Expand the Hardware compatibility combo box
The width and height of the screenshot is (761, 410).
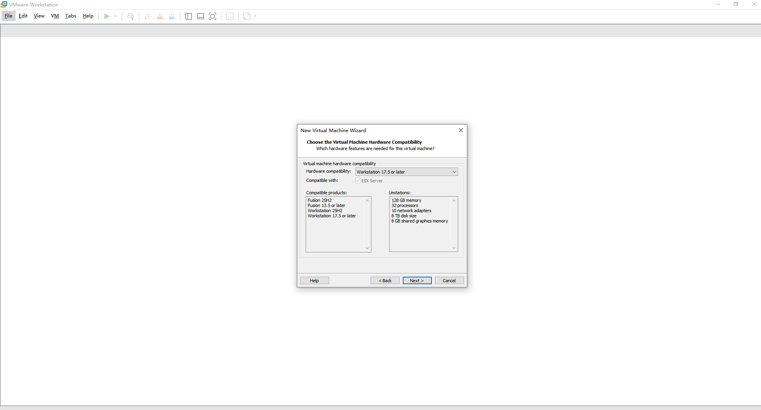(x=406, y=172)
